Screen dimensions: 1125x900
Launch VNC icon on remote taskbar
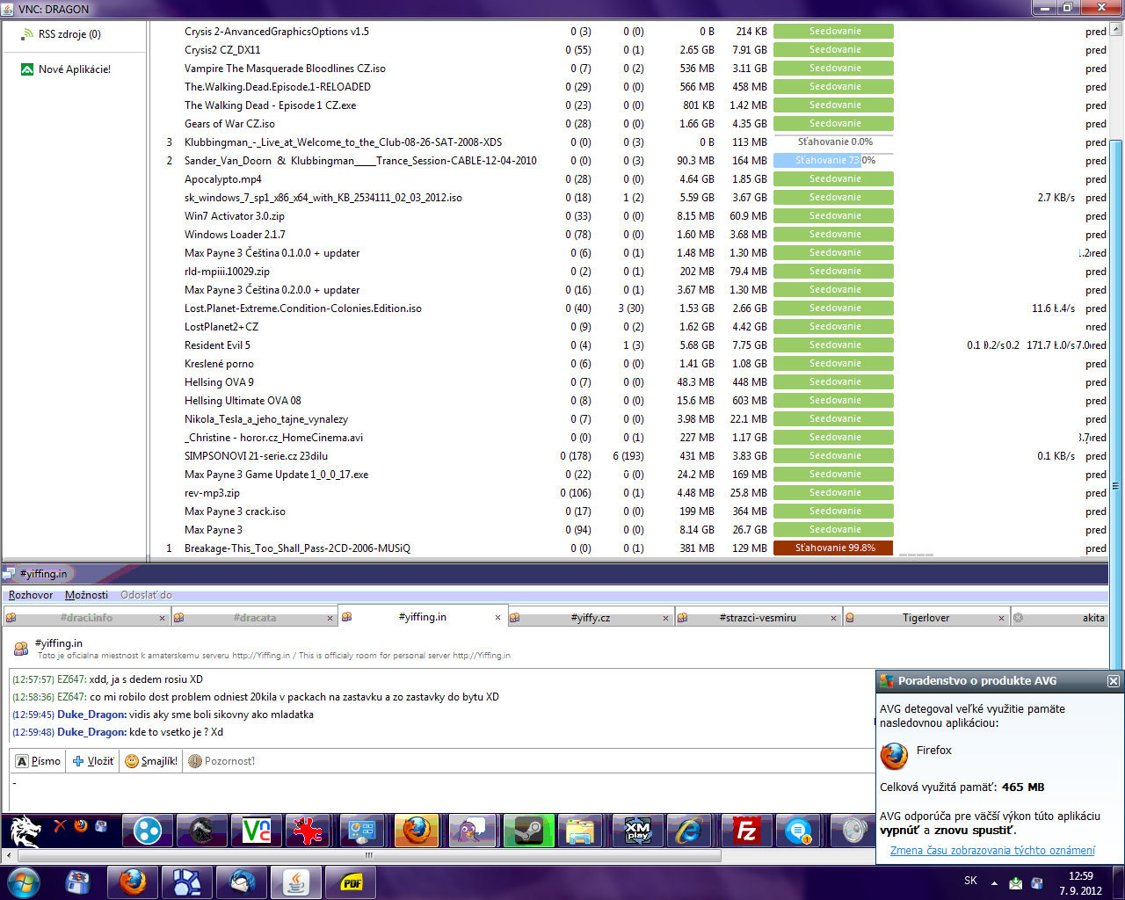click(257, 830)
